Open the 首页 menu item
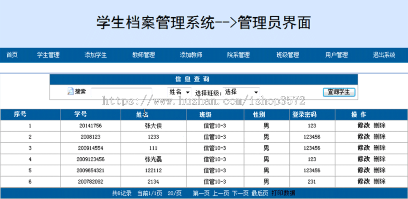This screenshot has width=408, height=199. 12,55
